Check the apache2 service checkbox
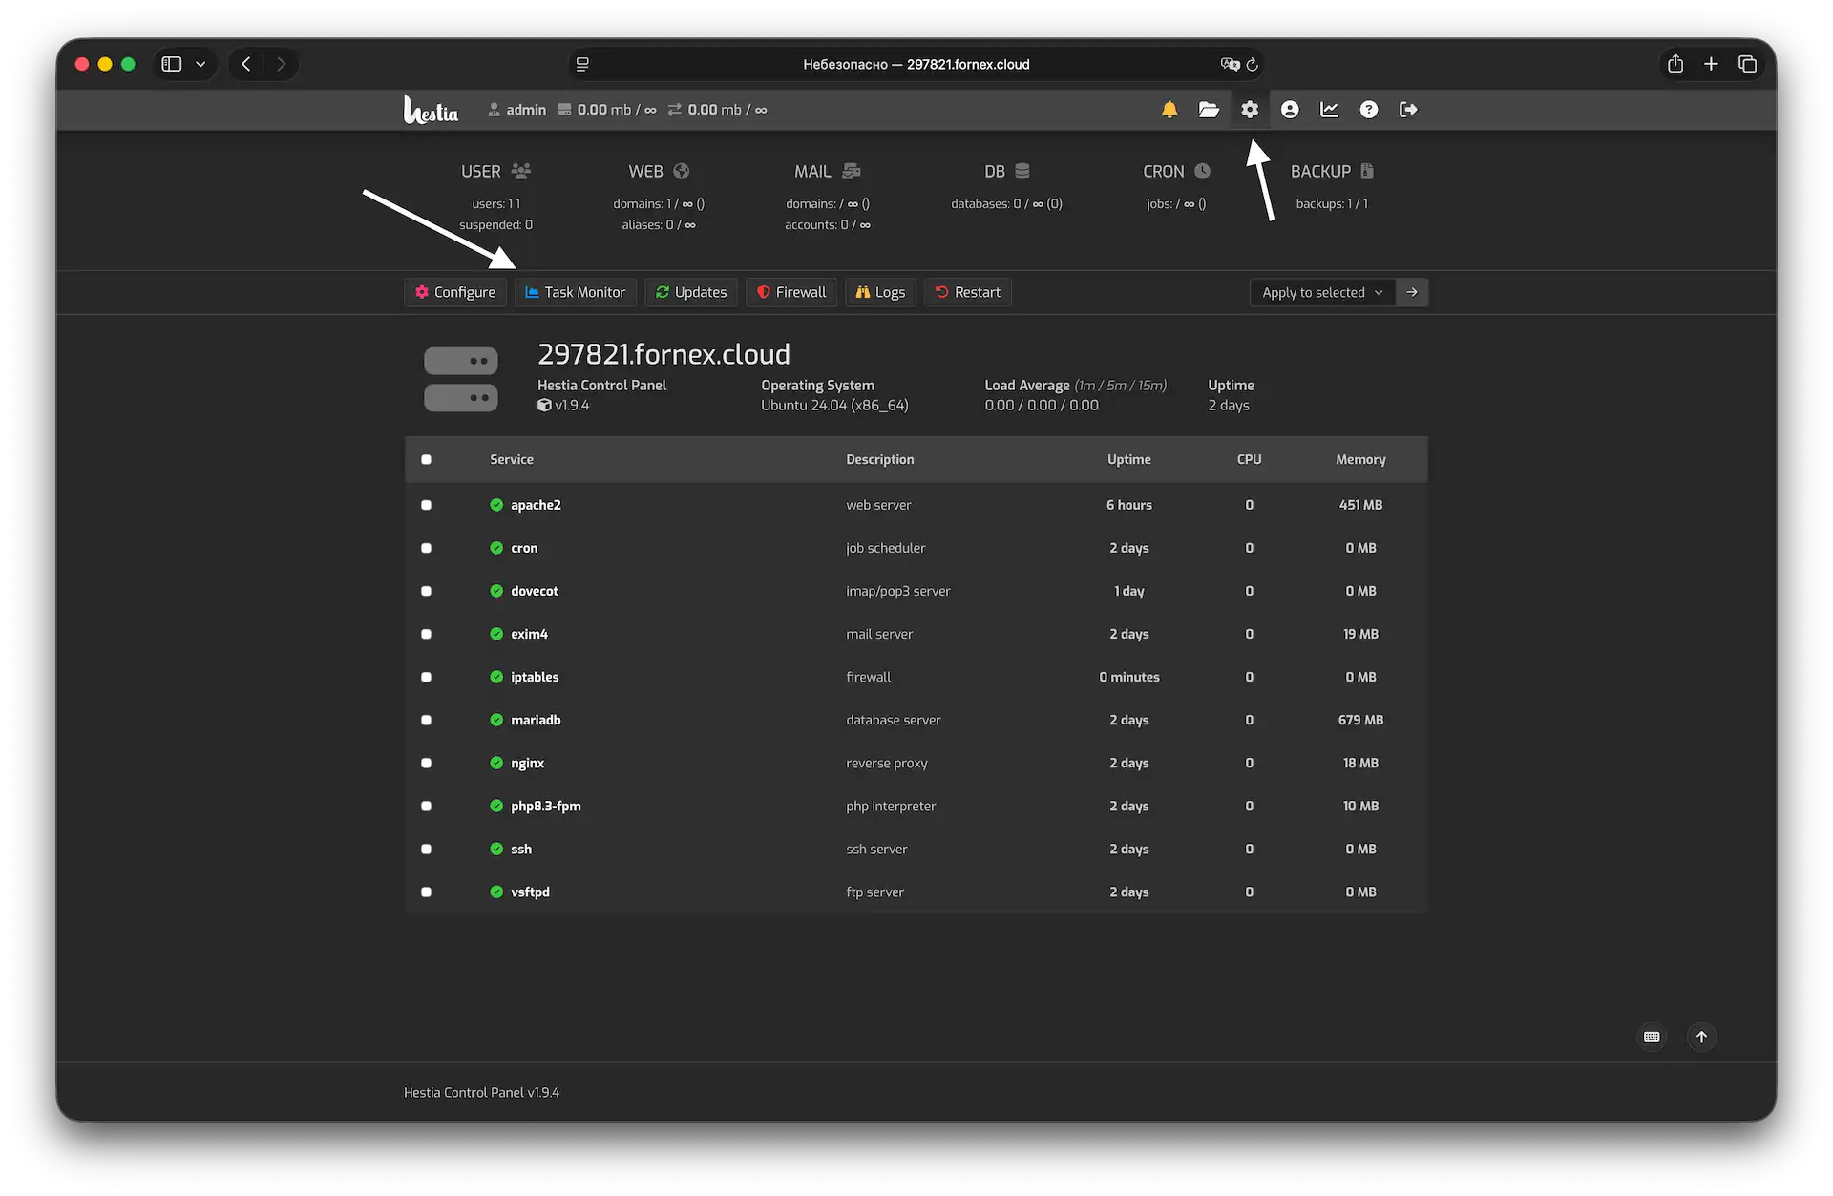Screen dimensions: 1833x1196 point(426,505)
